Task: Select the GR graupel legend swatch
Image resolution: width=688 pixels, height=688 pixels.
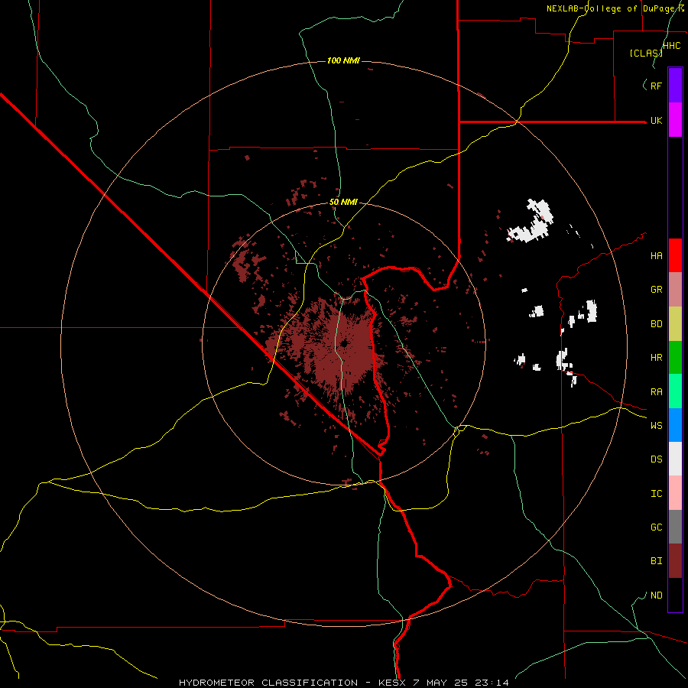Action: [x=675, y=290]
